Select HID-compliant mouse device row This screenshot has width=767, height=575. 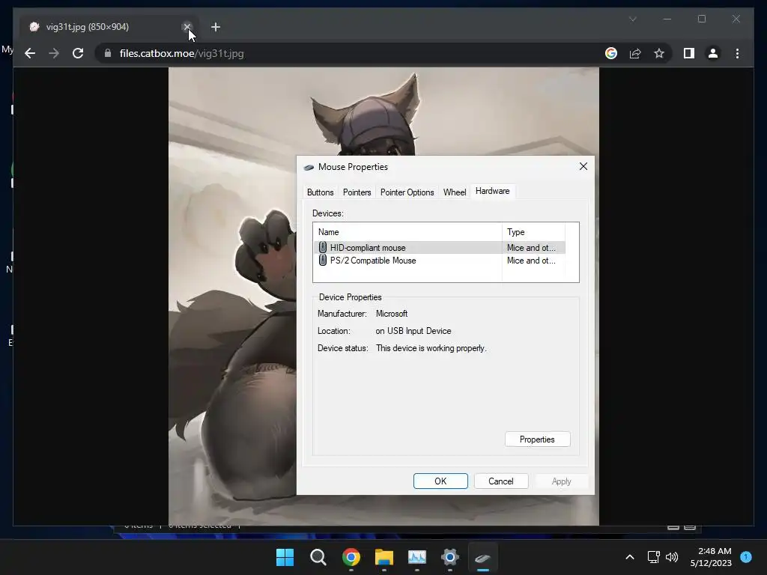pyautogui.click(x=439, y=247)
